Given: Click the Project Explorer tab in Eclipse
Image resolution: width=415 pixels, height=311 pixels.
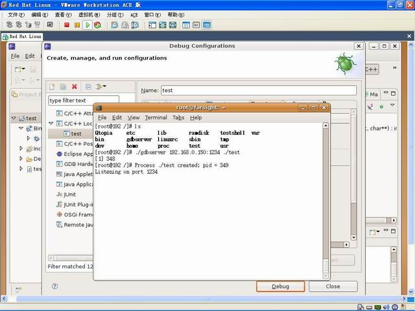Looking at the screenshot, I should [x=26, y=95].
